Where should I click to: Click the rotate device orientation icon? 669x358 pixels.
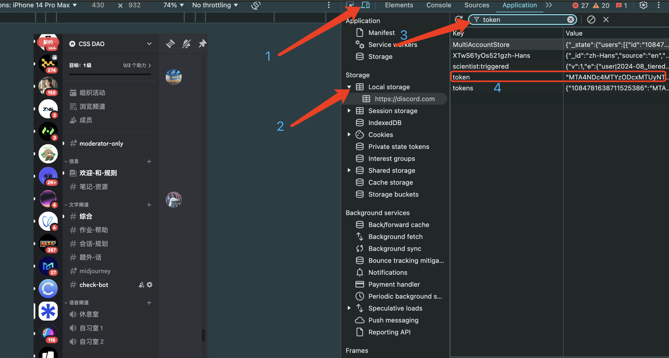click(256, 5)
